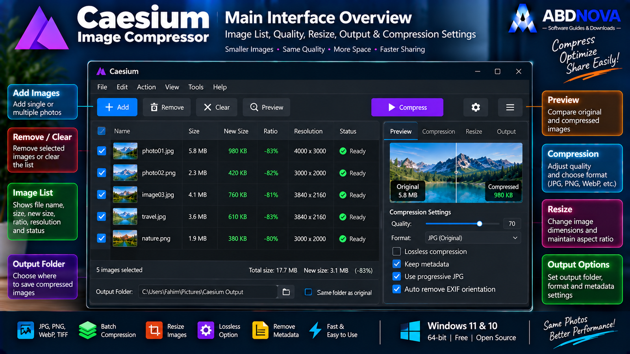Uncheck the photo02.png row checkbox

click(x=102, y=173)
